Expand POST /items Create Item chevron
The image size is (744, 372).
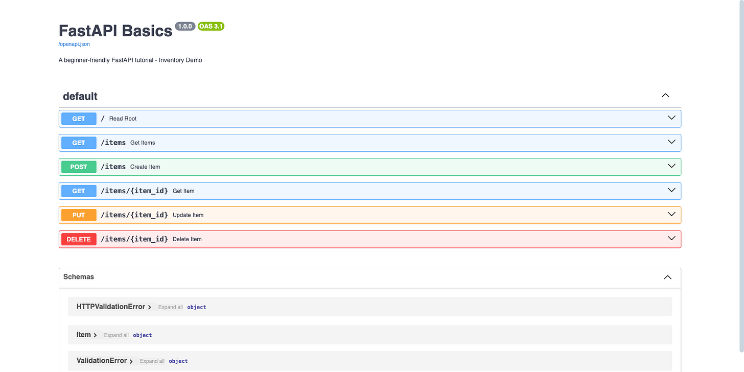(672, 166)
